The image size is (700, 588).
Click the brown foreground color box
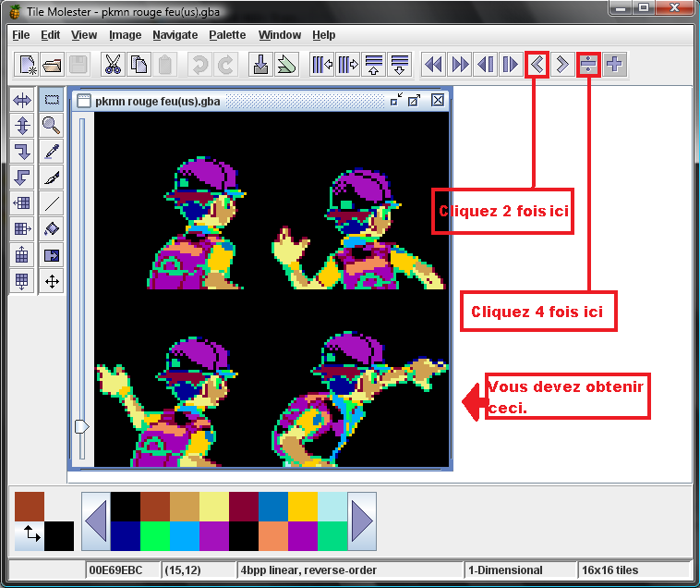(30, 507)
